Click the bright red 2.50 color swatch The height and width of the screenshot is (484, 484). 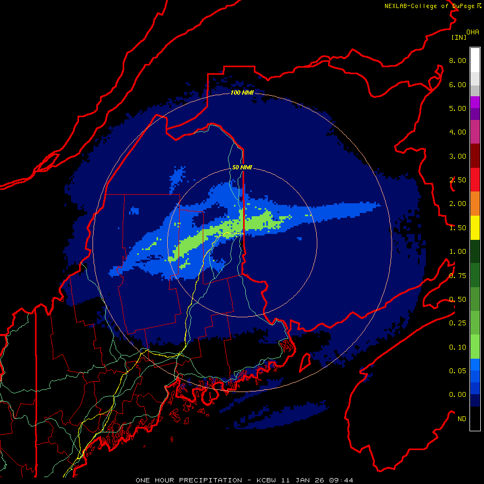coord(475,180)
